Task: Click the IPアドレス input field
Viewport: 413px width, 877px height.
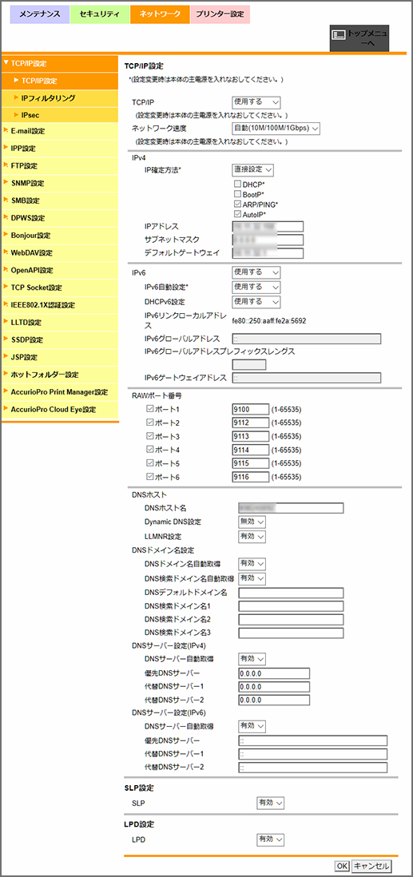Action: coord(267,226)
